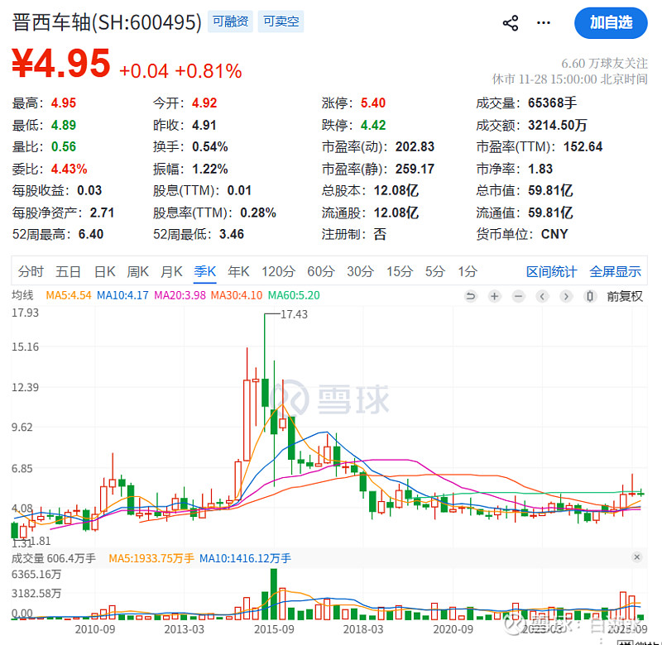
Task: Open 区间统计 range statistics
Action: pos(551,272)
